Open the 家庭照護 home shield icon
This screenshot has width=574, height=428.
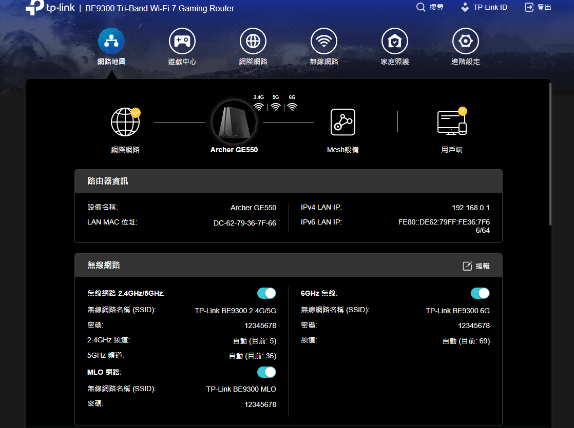pyautogui.click(x=395, y=41)
